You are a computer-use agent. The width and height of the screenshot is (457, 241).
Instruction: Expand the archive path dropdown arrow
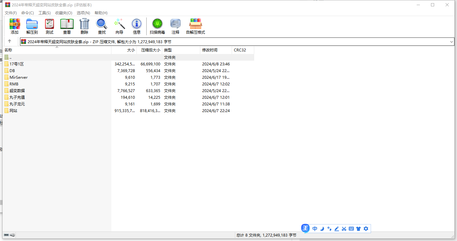click(452, 42)
